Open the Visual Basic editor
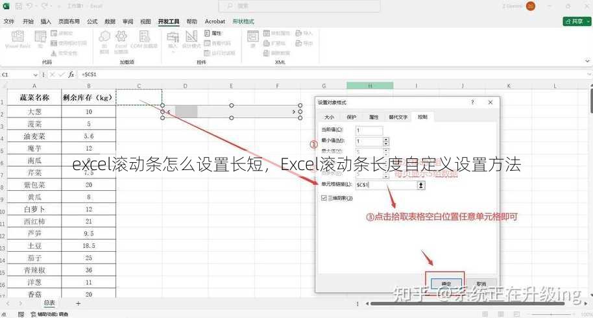This screenshot has width=593, height=318. click(x=18, y=40)
